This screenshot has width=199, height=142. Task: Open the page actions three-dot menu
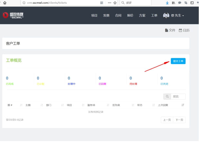coord(109,3)
